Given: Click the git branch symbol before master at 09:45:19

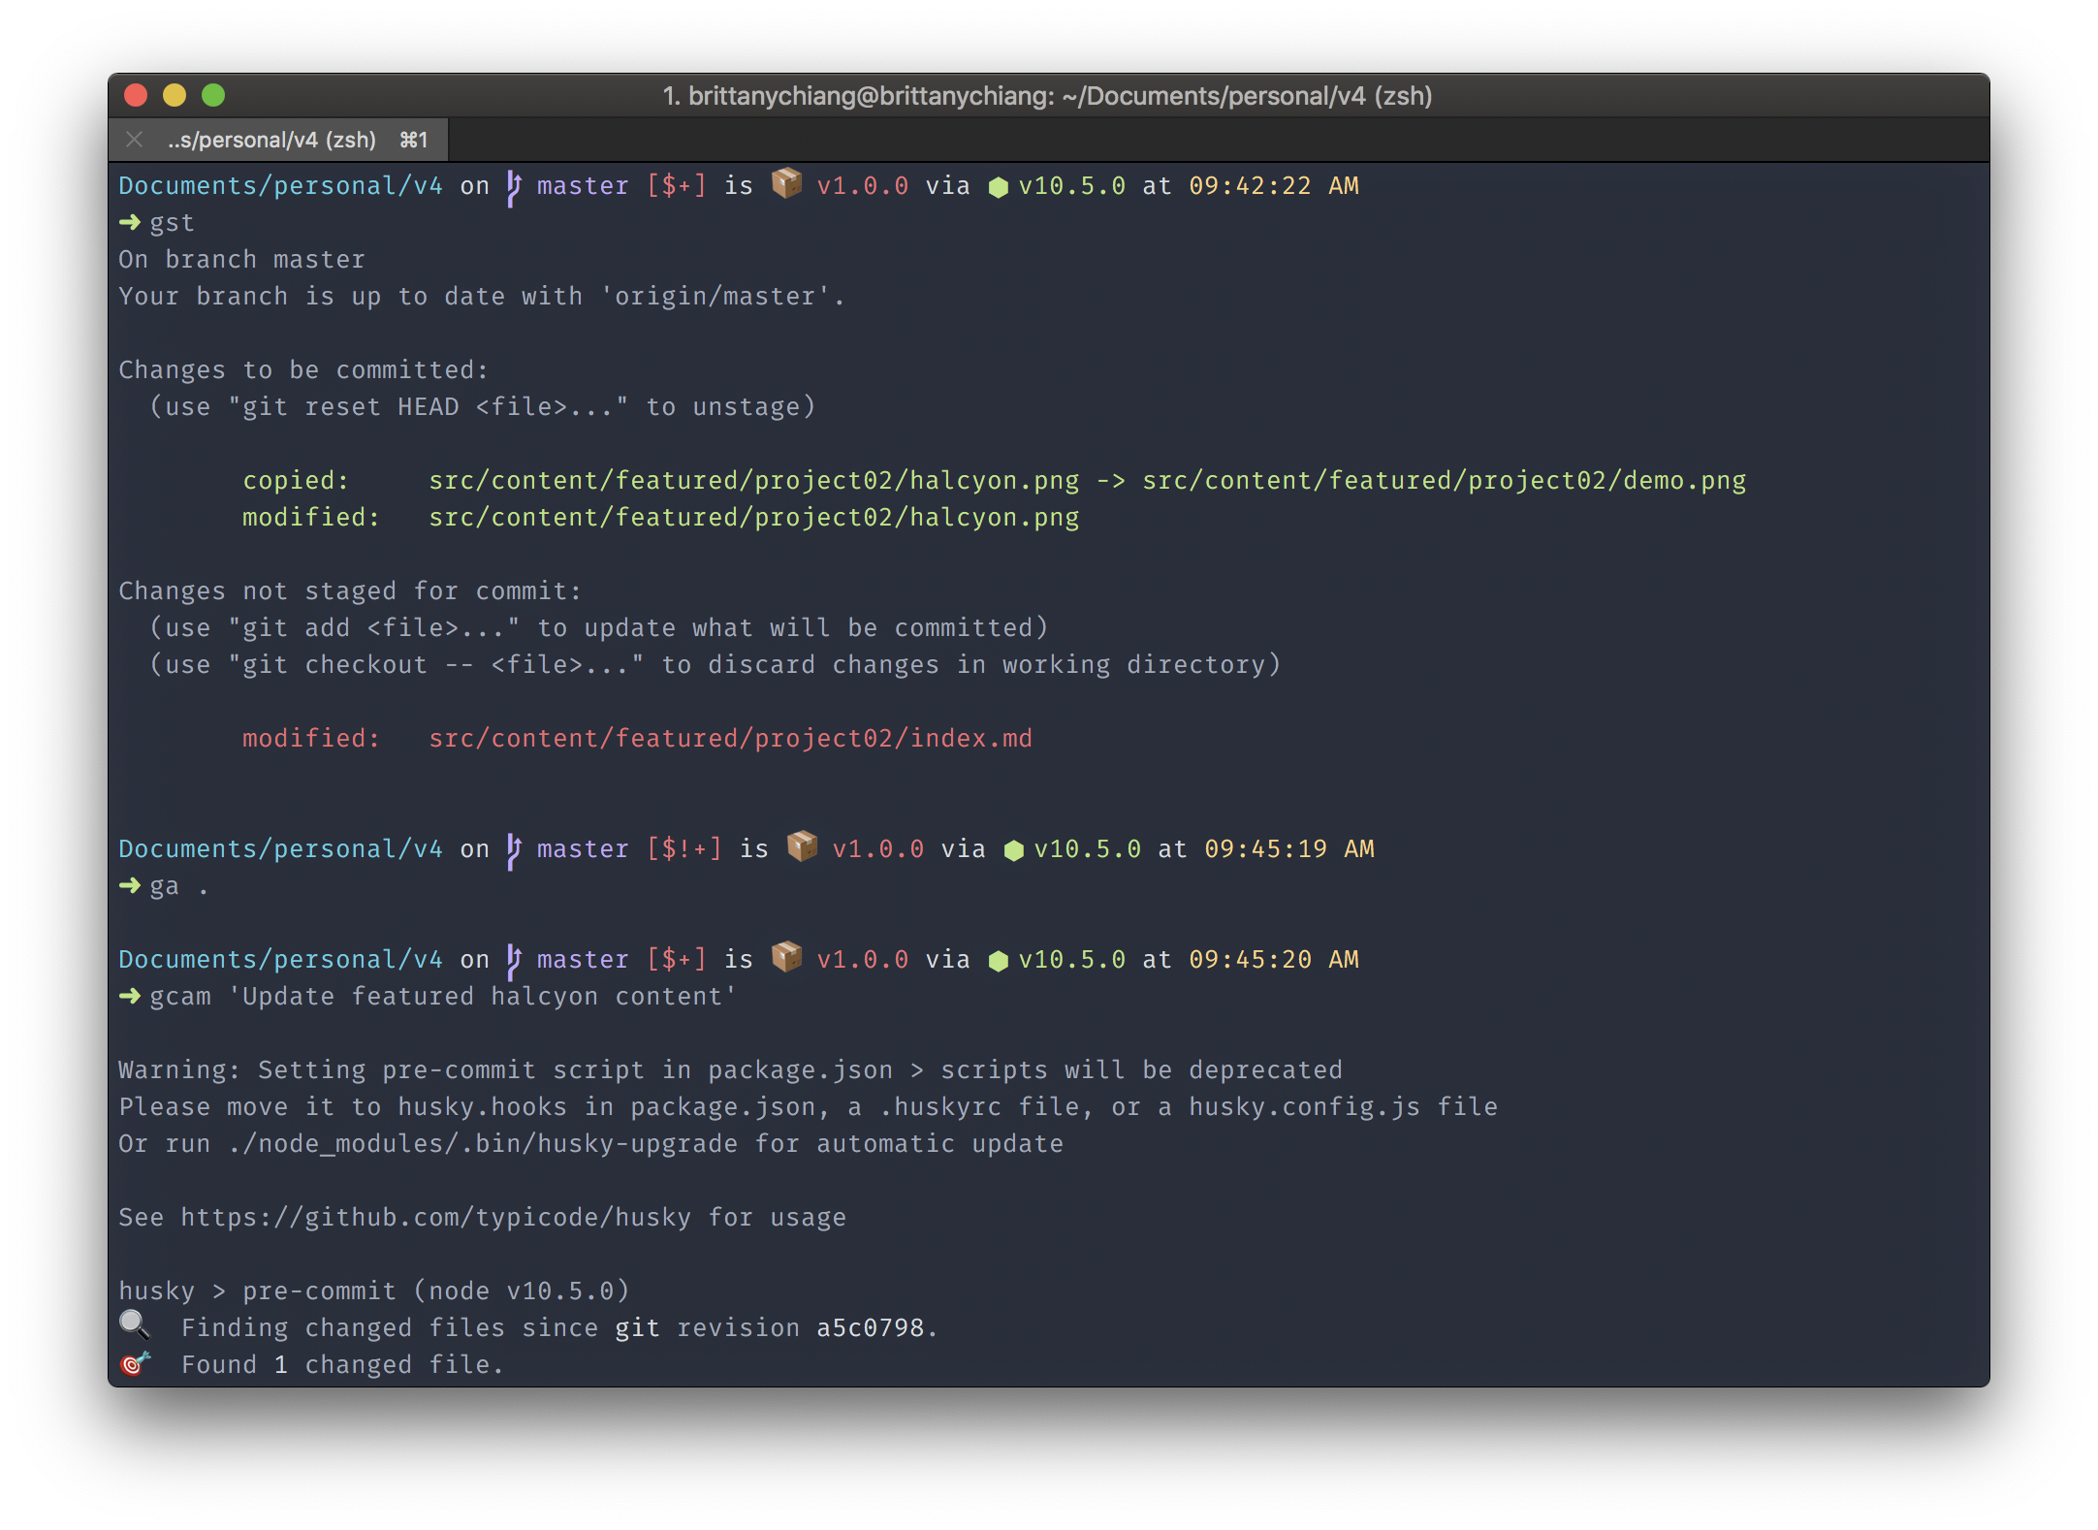Looking at the screenshot, I should 514,850.
